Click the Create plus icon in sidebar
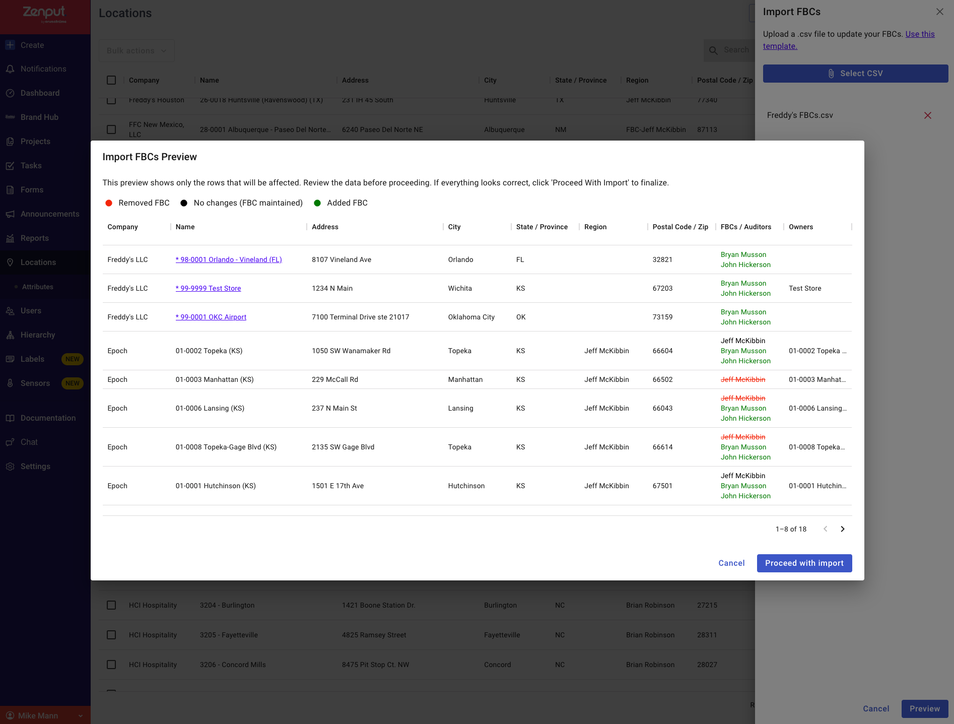Viewport: 954px width, 724px height. click(10, 45)
